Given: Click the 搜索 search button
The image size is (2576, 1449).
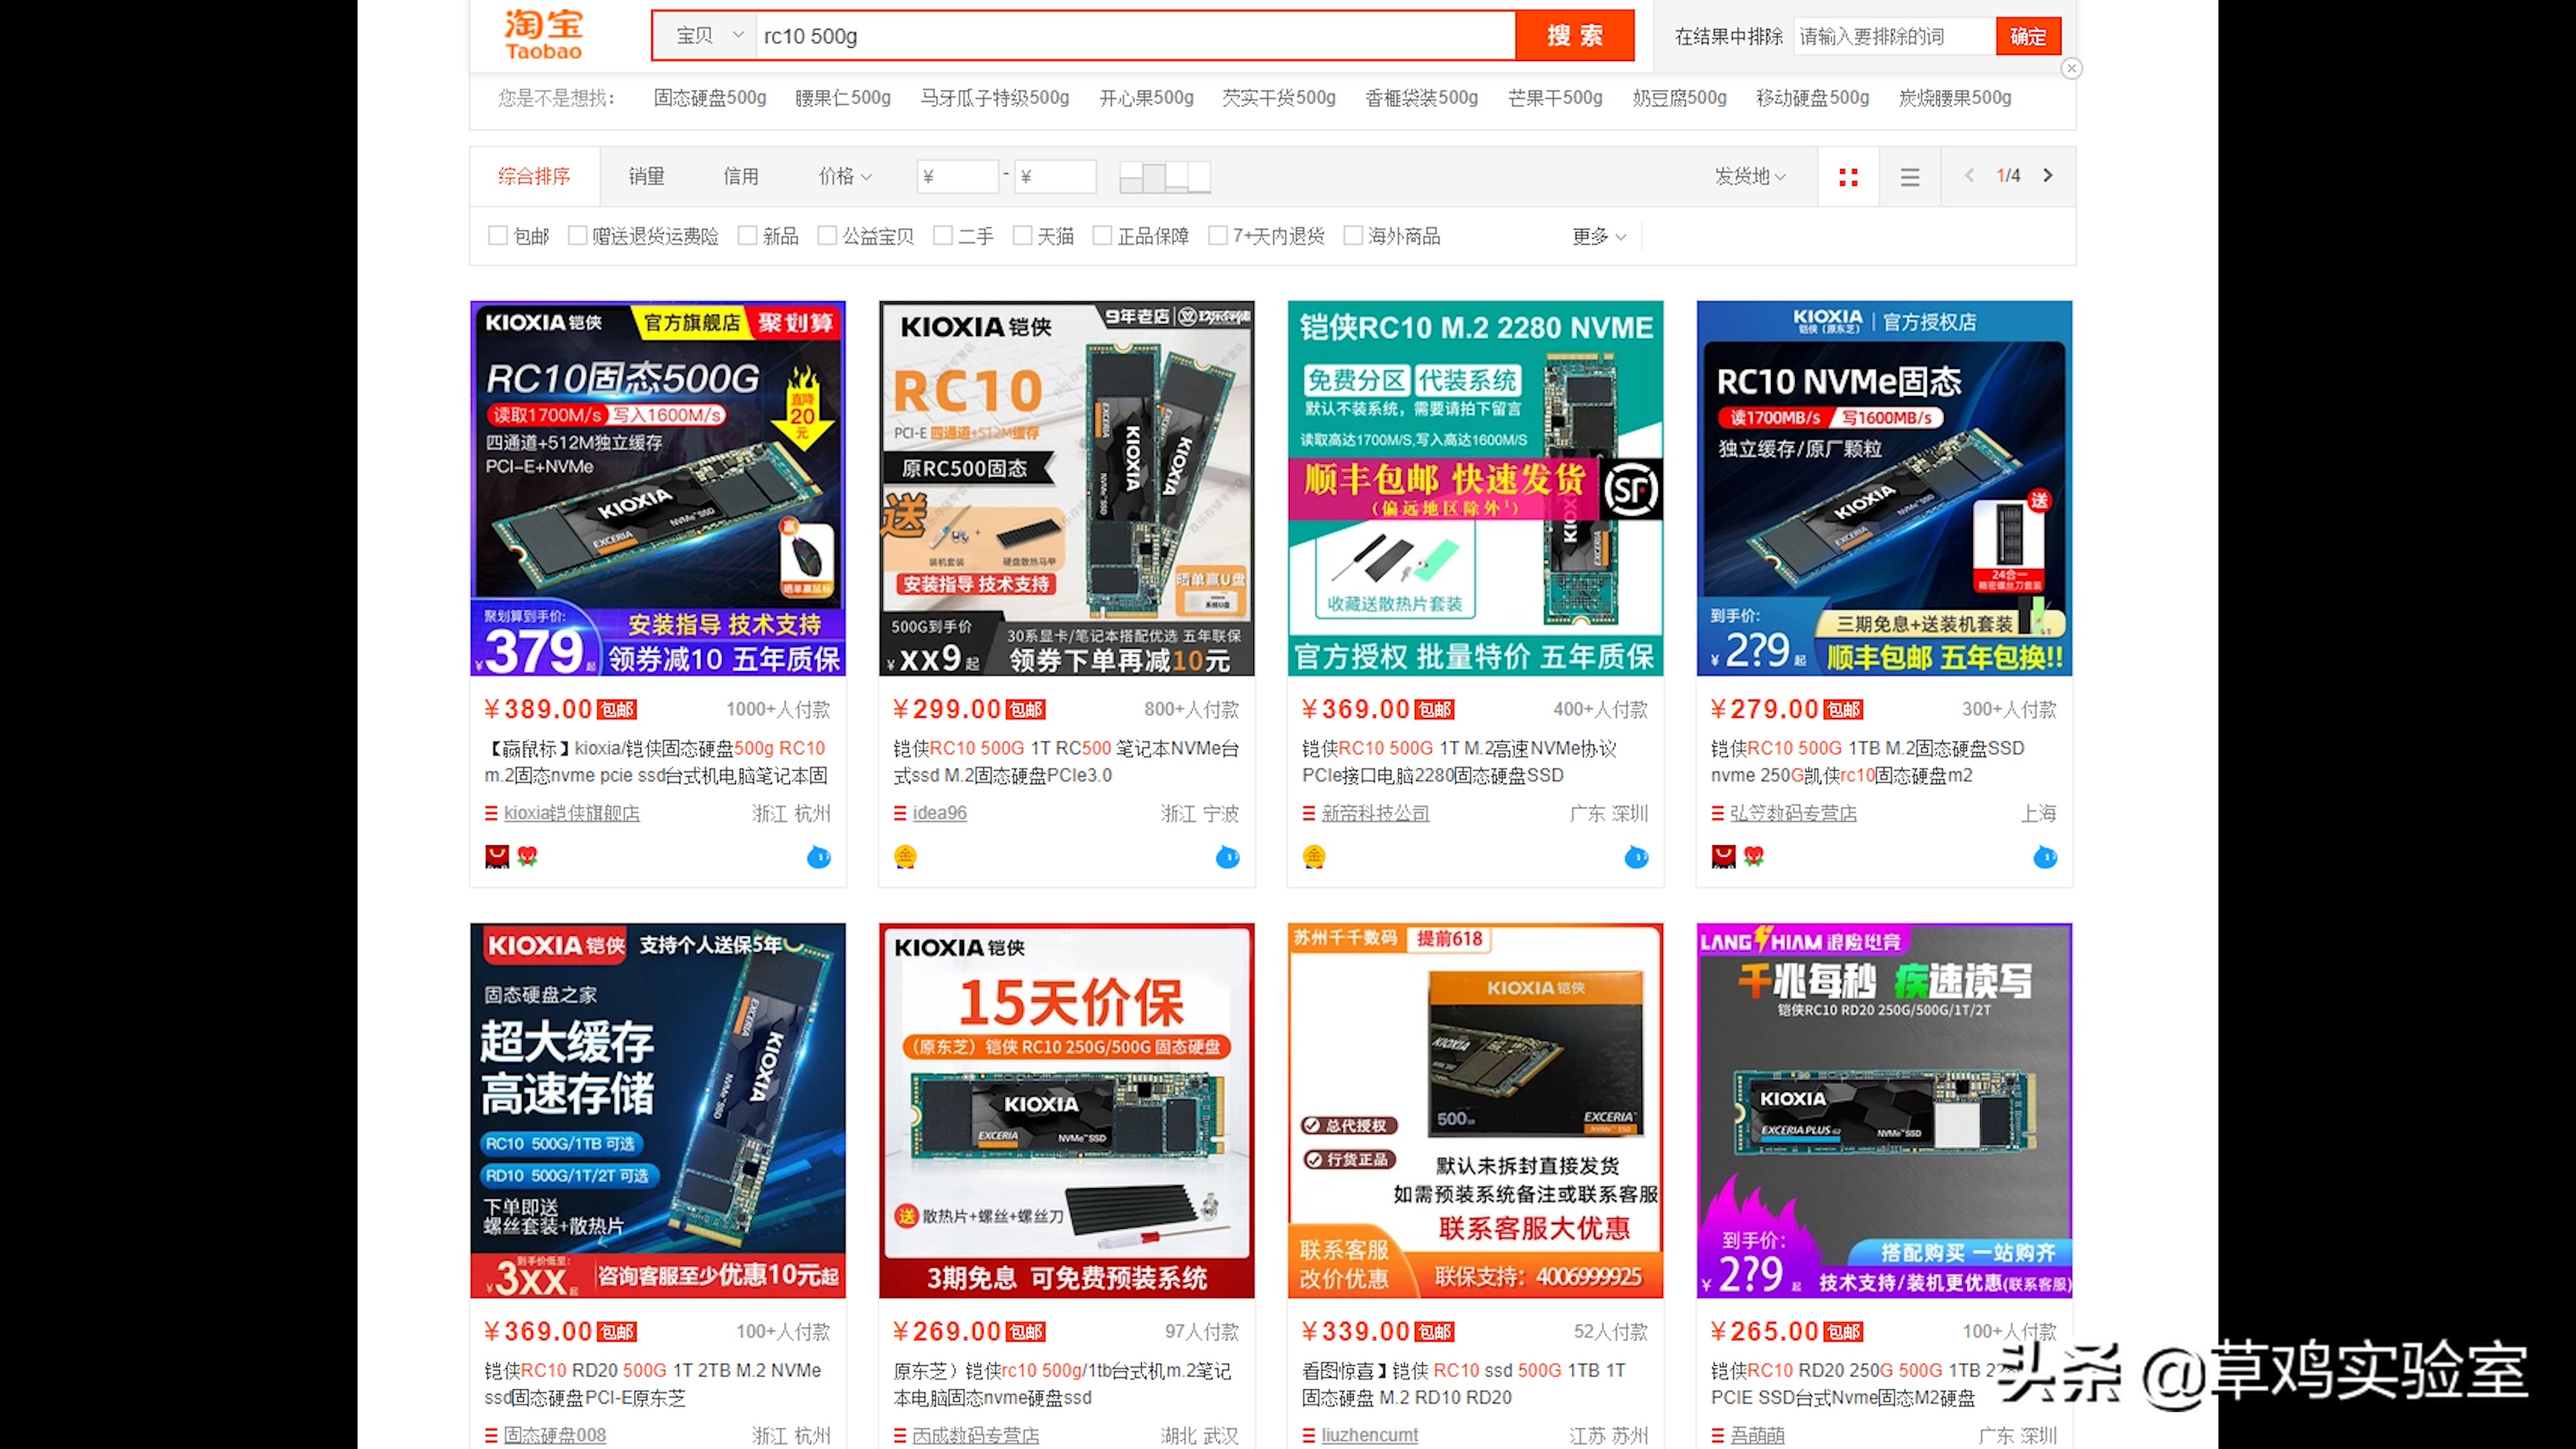Looking at the screenshot, I should pyautogui.click(x=1575, y=36).
